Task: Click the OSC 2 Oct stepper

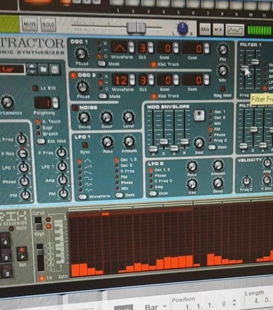Action: [151, 80]
